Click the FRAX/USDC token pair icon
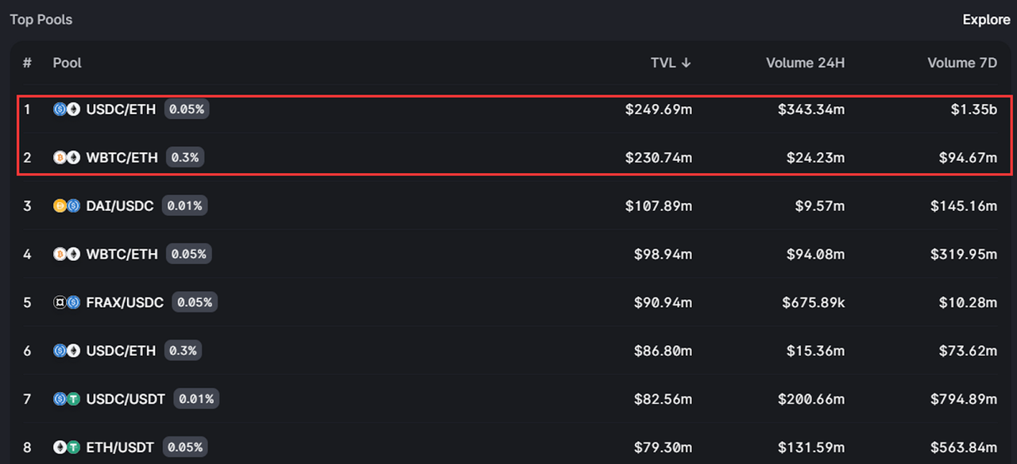Image resolution: width=1017 pixels, height=464 pixels. (x=67, y=302)
